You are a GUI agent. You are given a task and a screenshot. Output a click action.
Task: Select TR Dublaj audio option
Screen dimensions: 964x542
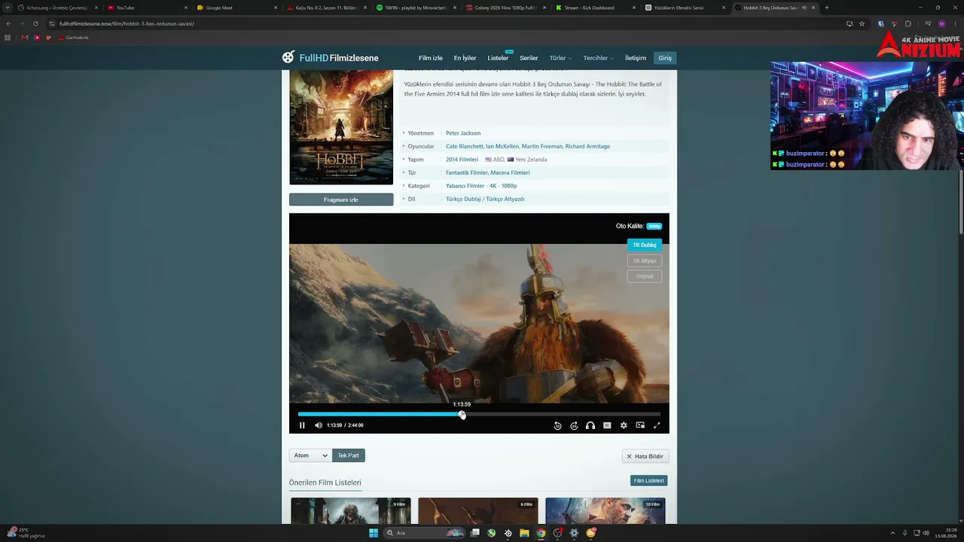[x=645, y=245]
